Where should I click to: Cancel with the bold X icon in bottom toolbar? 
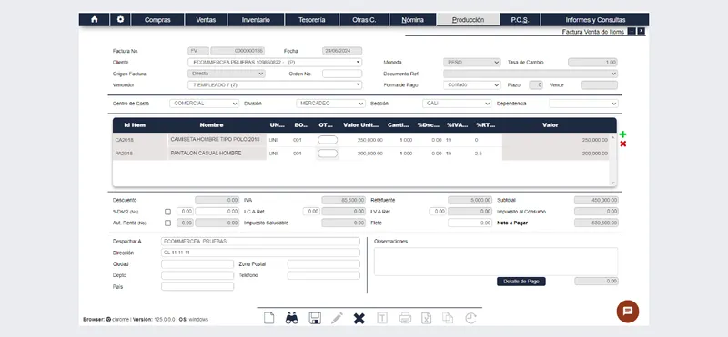click(x=359, y=318)
